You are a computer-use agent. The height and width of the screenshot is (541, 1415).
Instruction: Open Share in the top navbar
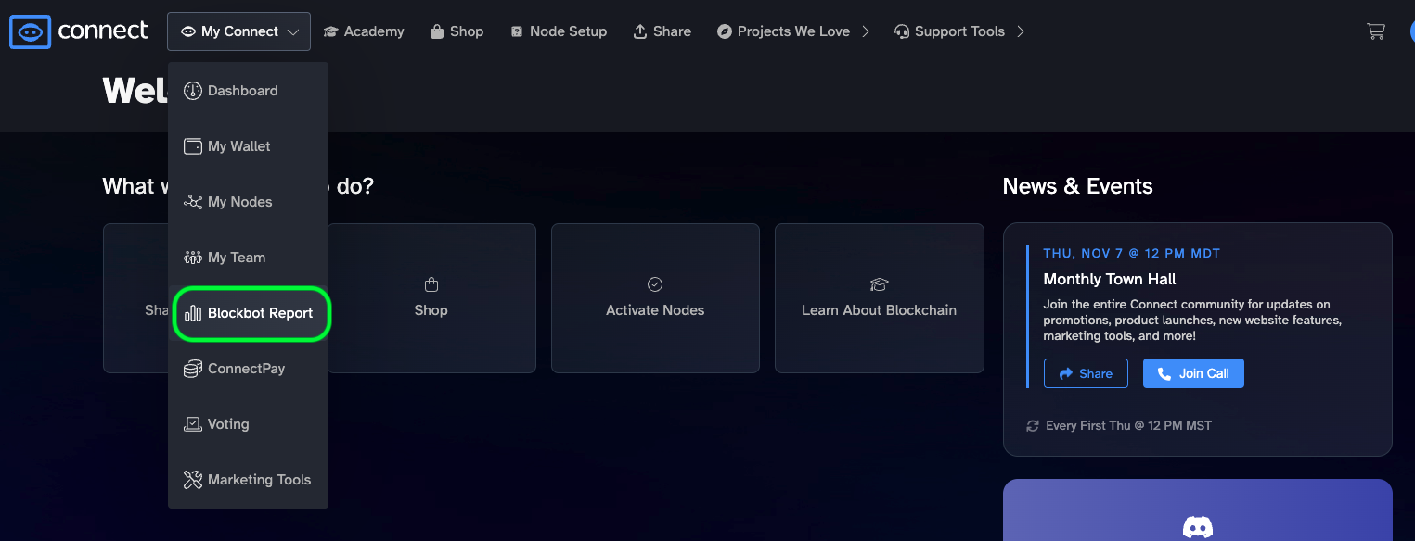point(662,31)
